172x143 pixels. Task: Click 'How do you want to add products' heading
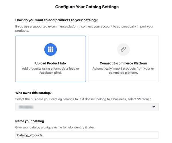click(56, 20)
